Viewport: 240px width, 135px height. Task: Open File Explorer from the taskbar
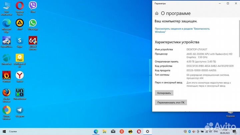[104, 131]
